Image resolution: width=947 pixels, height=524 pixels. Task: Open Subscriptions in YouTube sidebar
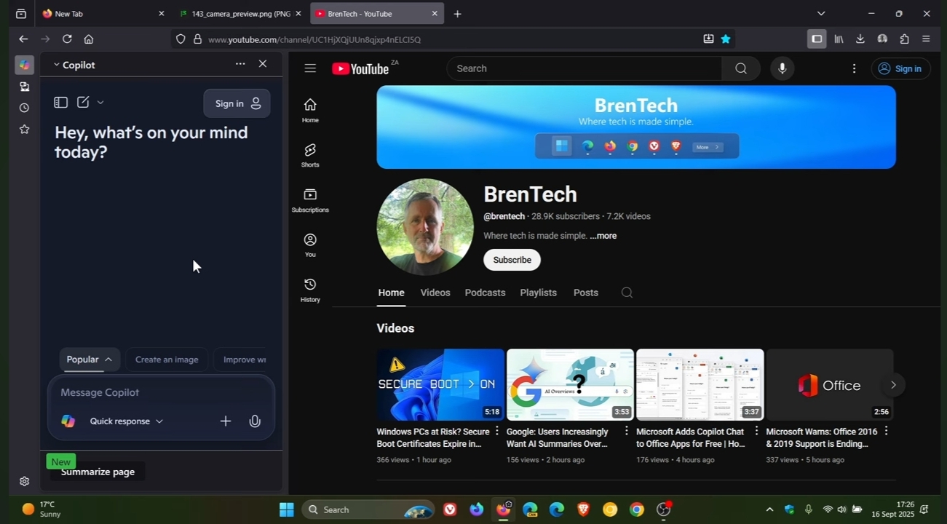[x=310, y=200]
